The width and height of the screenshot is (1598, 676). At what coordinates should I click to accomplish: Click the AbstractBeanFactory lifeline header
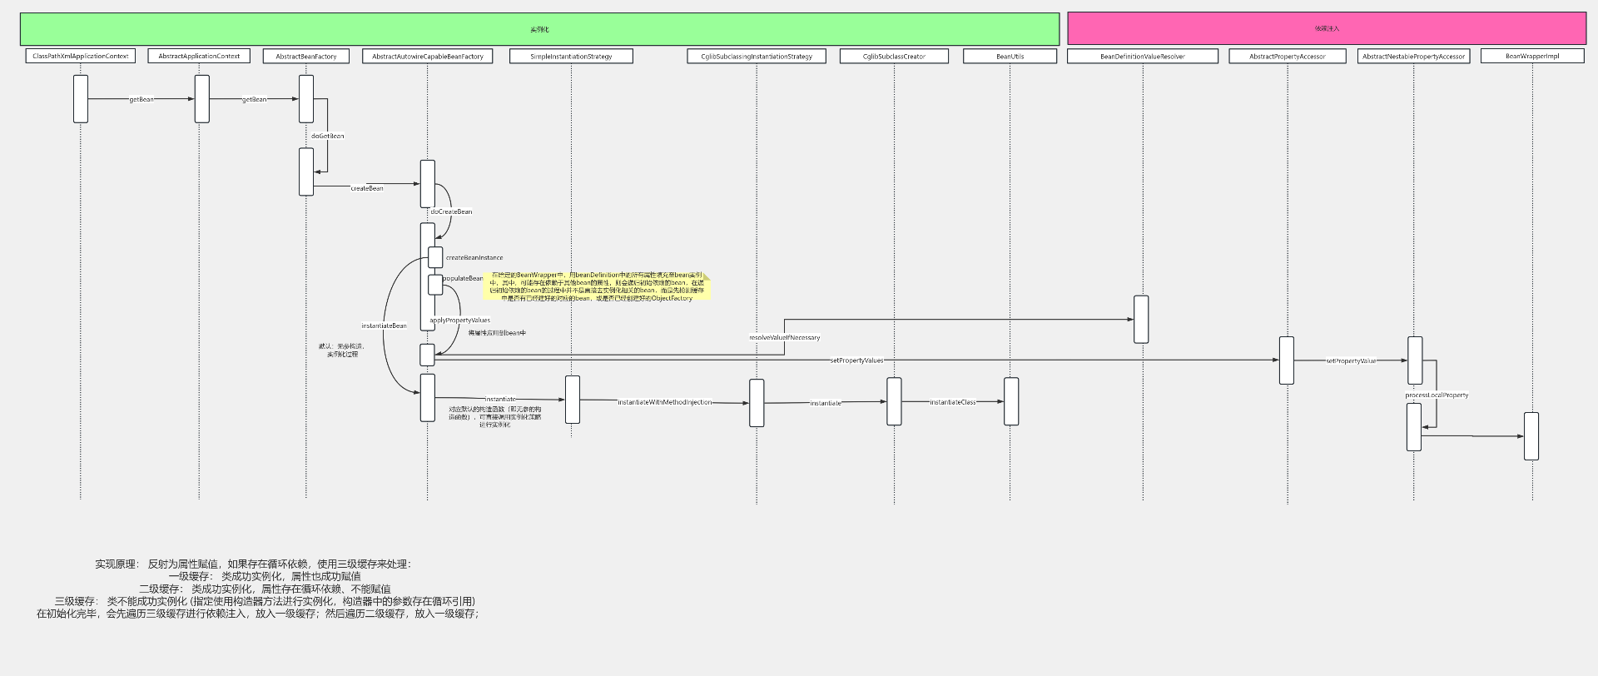tap(306, 57)
